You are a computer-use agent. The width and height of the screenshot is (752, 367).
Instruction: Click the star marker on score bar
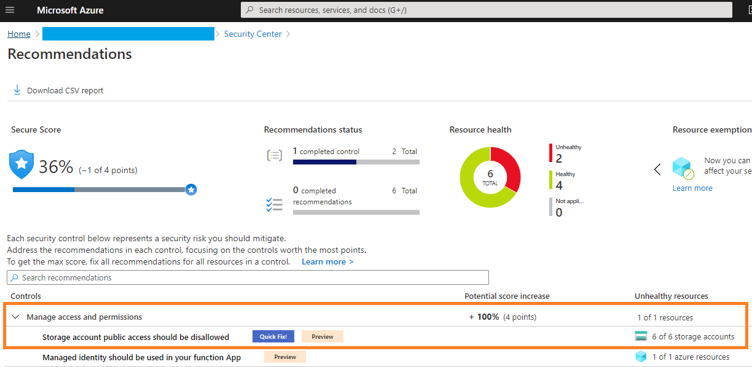(191, 190)
